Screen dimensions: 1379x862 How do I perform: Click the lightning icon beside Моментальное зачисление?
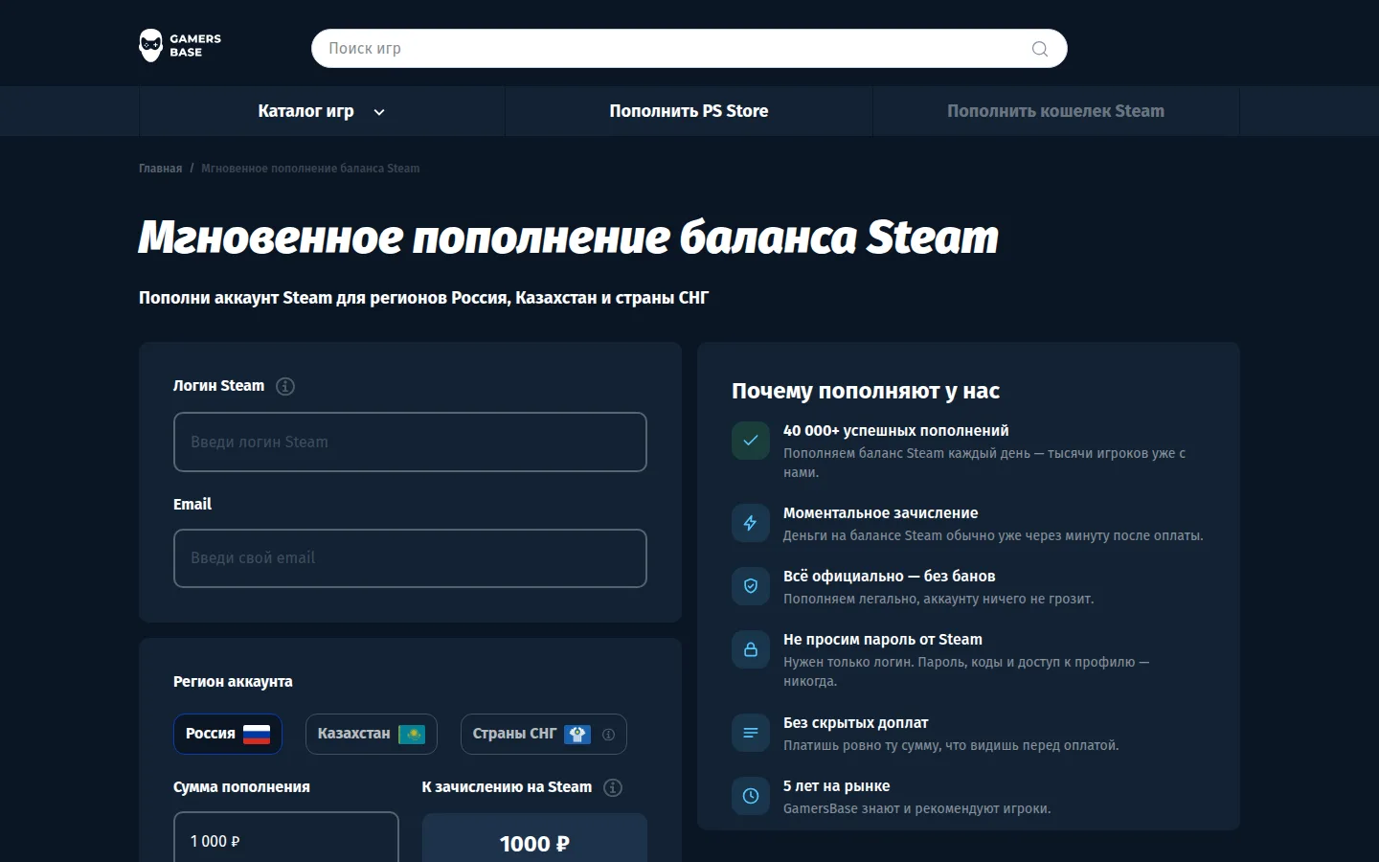[x=751, y=523]
